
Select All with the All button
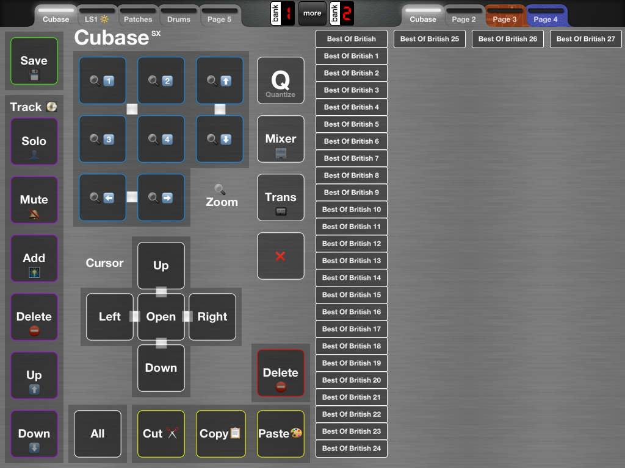pos(98,434)
